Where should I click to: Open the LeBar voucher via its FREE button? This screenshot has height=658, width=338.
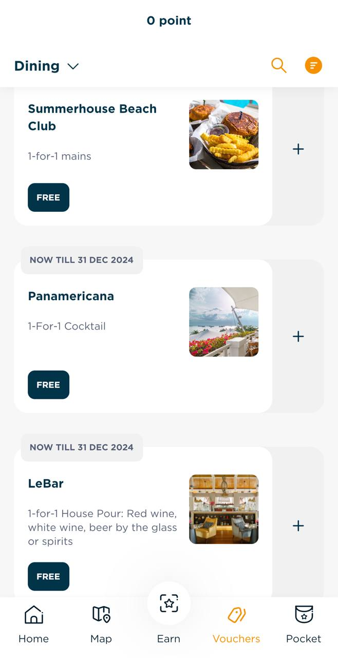coord(48,576)
